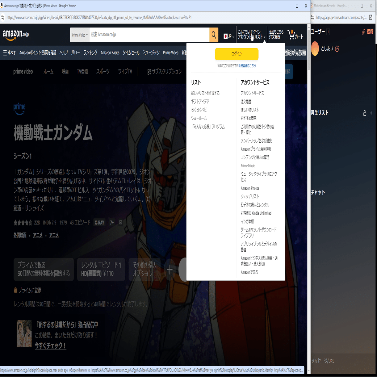This screenshot has width=377, height=377.
Task: Click the 検索 Amazon.co.jp search field
Action: point(149,35)
